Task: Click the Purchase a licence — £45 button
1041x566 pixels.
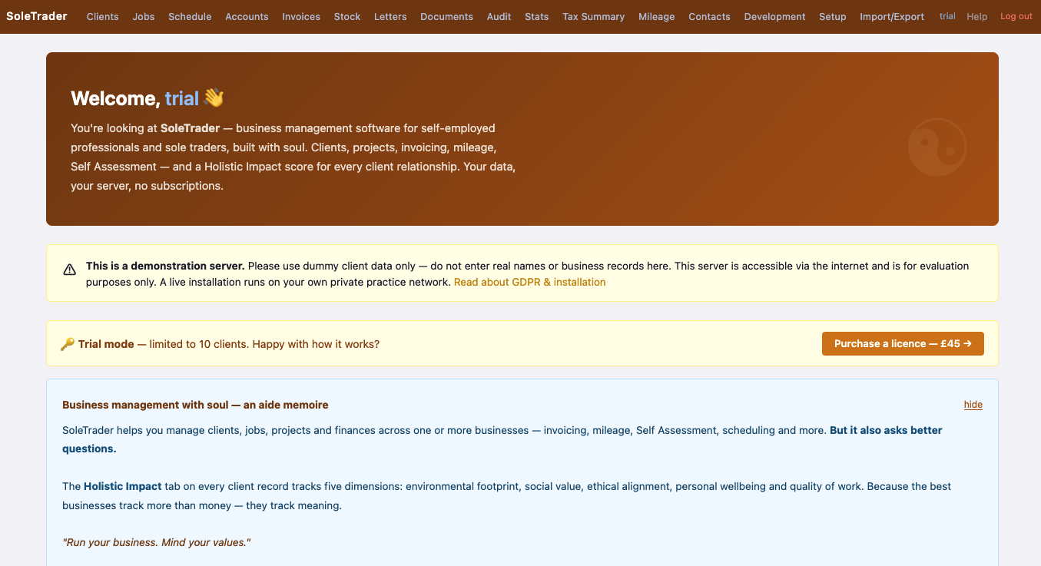Action: (x=903, y=343)
